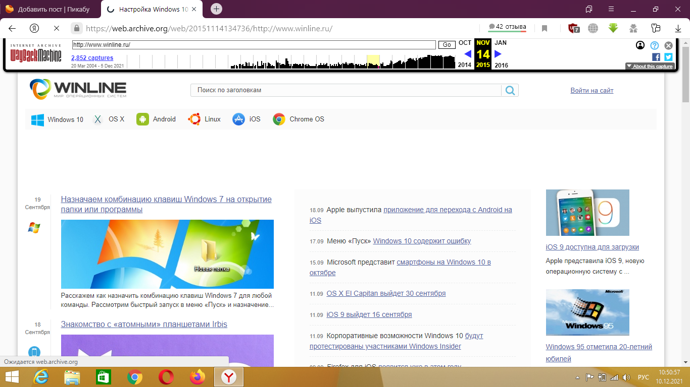Click the Поиск по заголовкам search field
The image size is (690, 387).
coord(346,90)
